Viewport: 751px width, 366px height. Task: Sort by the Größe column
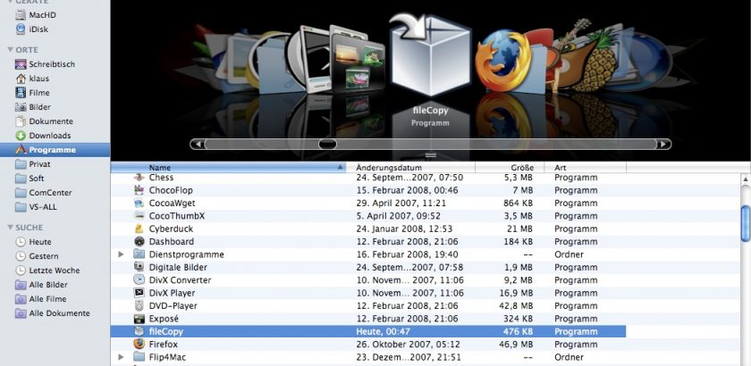tap(510, 168)
